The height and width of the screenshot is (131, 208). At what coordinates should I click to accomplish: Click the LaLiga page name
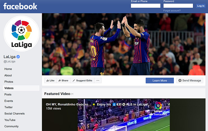click(10, 57)
